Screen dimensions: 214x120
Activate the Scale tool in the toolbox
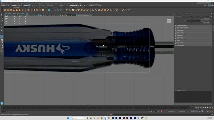[x=2, y=31]
